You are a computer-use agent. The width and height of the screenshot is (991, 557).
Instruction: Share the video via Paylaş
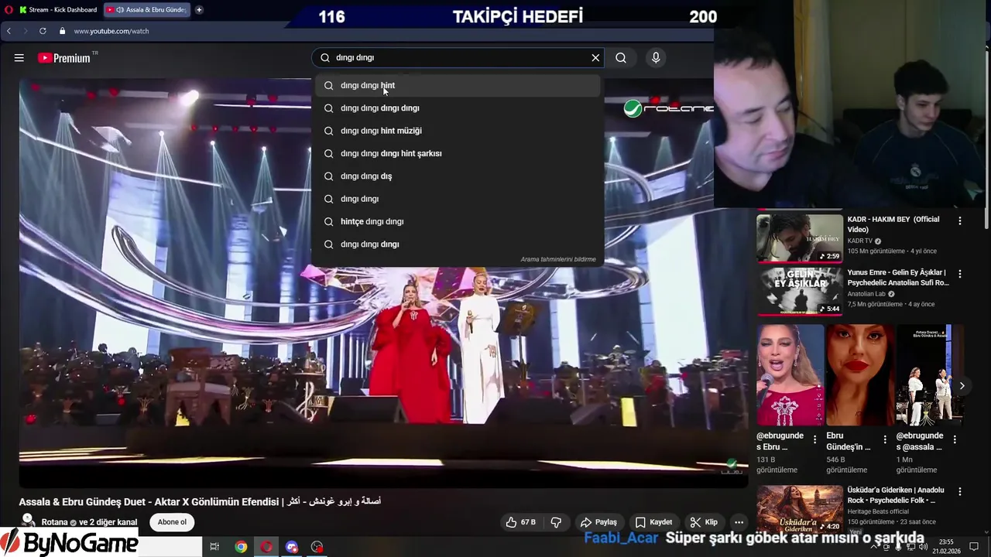point(598,522)
